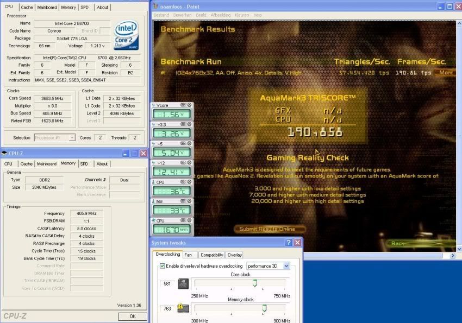Open settings icon on the 36°C CPU gadget
This screenshot has width=462, height=323.
click(x=183, y=182)
